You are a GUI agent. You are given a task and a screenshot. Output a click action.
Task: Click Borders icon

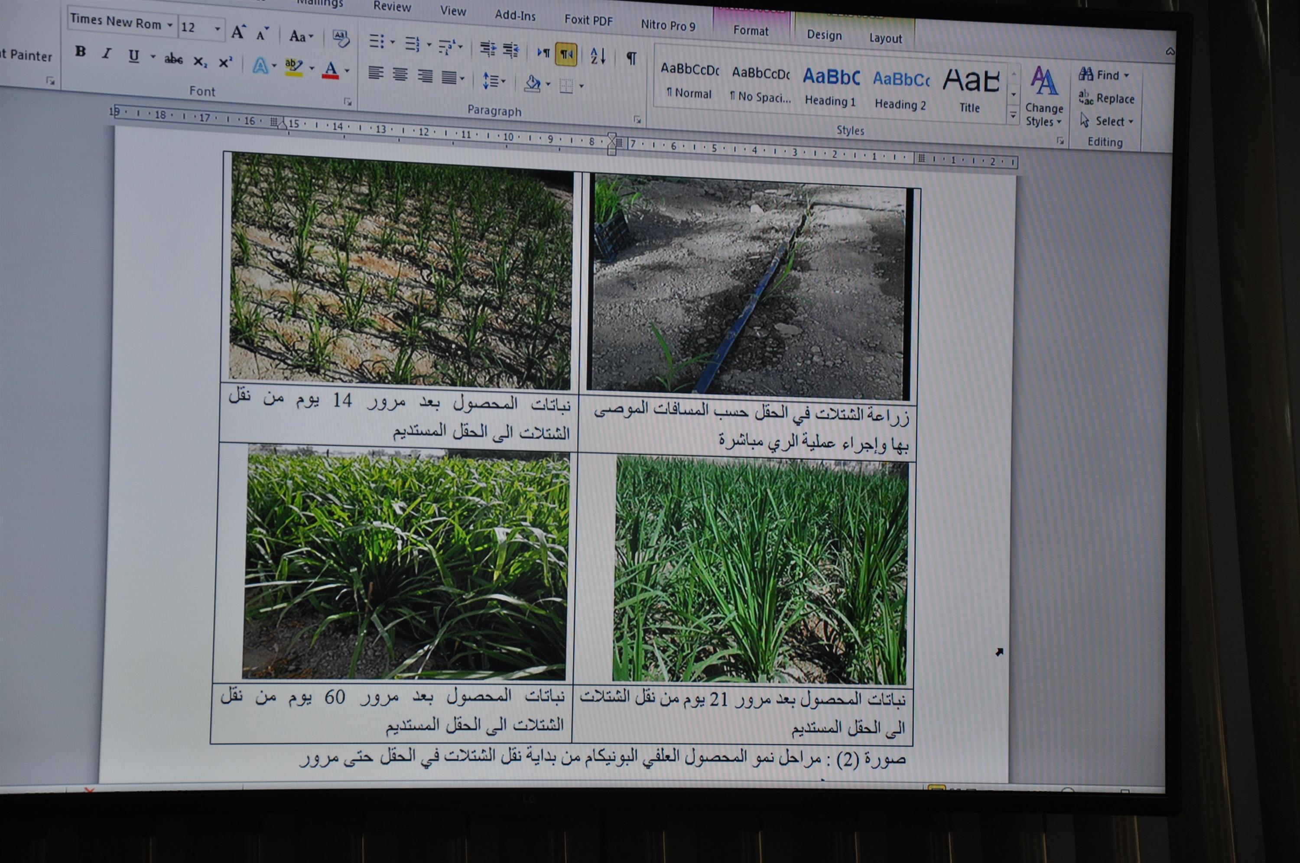(x=566, y=85)
